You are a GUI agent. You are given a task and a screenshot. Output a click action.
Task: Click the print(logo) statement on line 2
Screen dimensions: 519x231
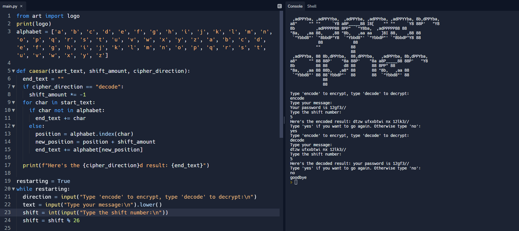34,24
